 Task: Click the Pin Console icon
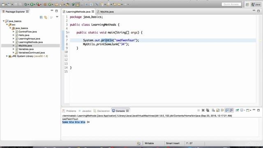pos(237,110)
